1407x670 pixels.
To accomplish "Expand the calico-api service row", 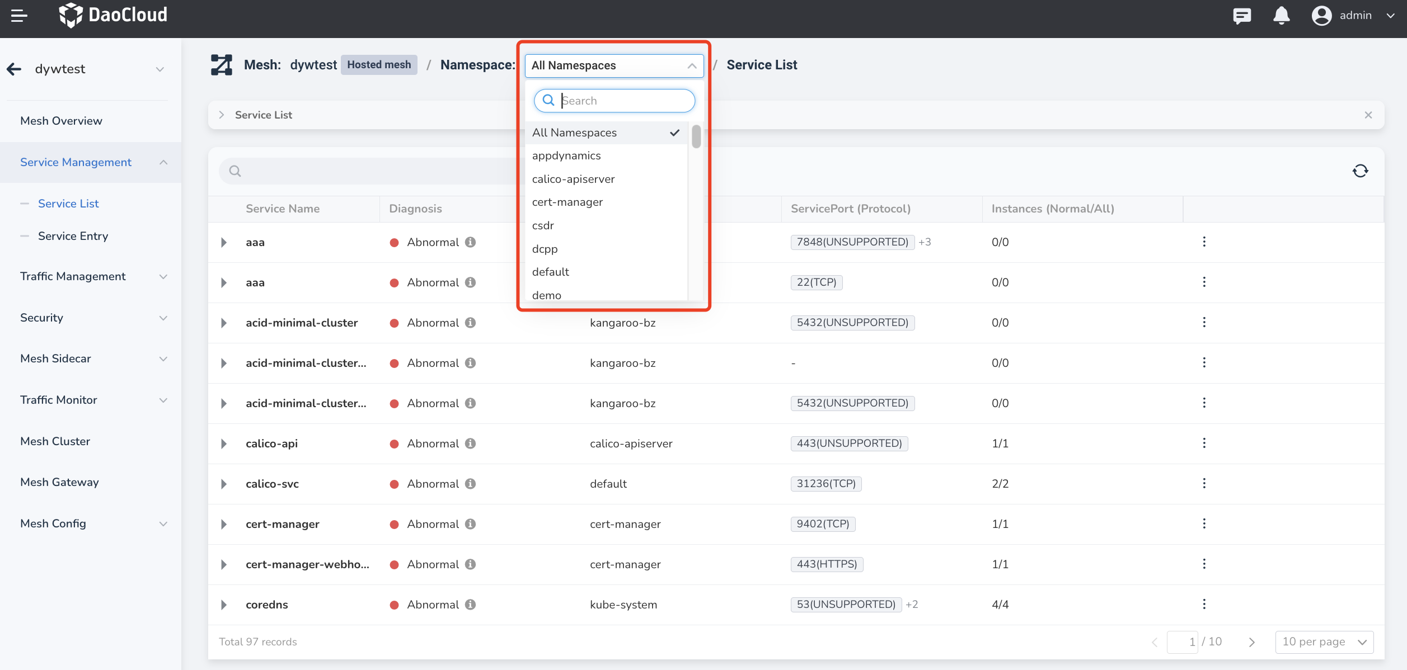I will [x=224, y=443].
